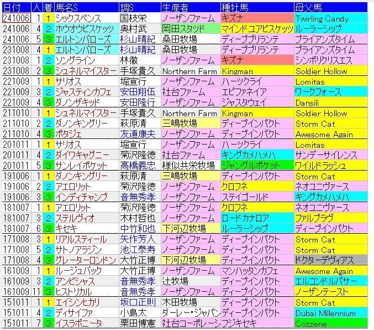Select the ロードカナロア sire cell
Screen dimensions: 374x330
pyautogui.click(x=246, y=218)
